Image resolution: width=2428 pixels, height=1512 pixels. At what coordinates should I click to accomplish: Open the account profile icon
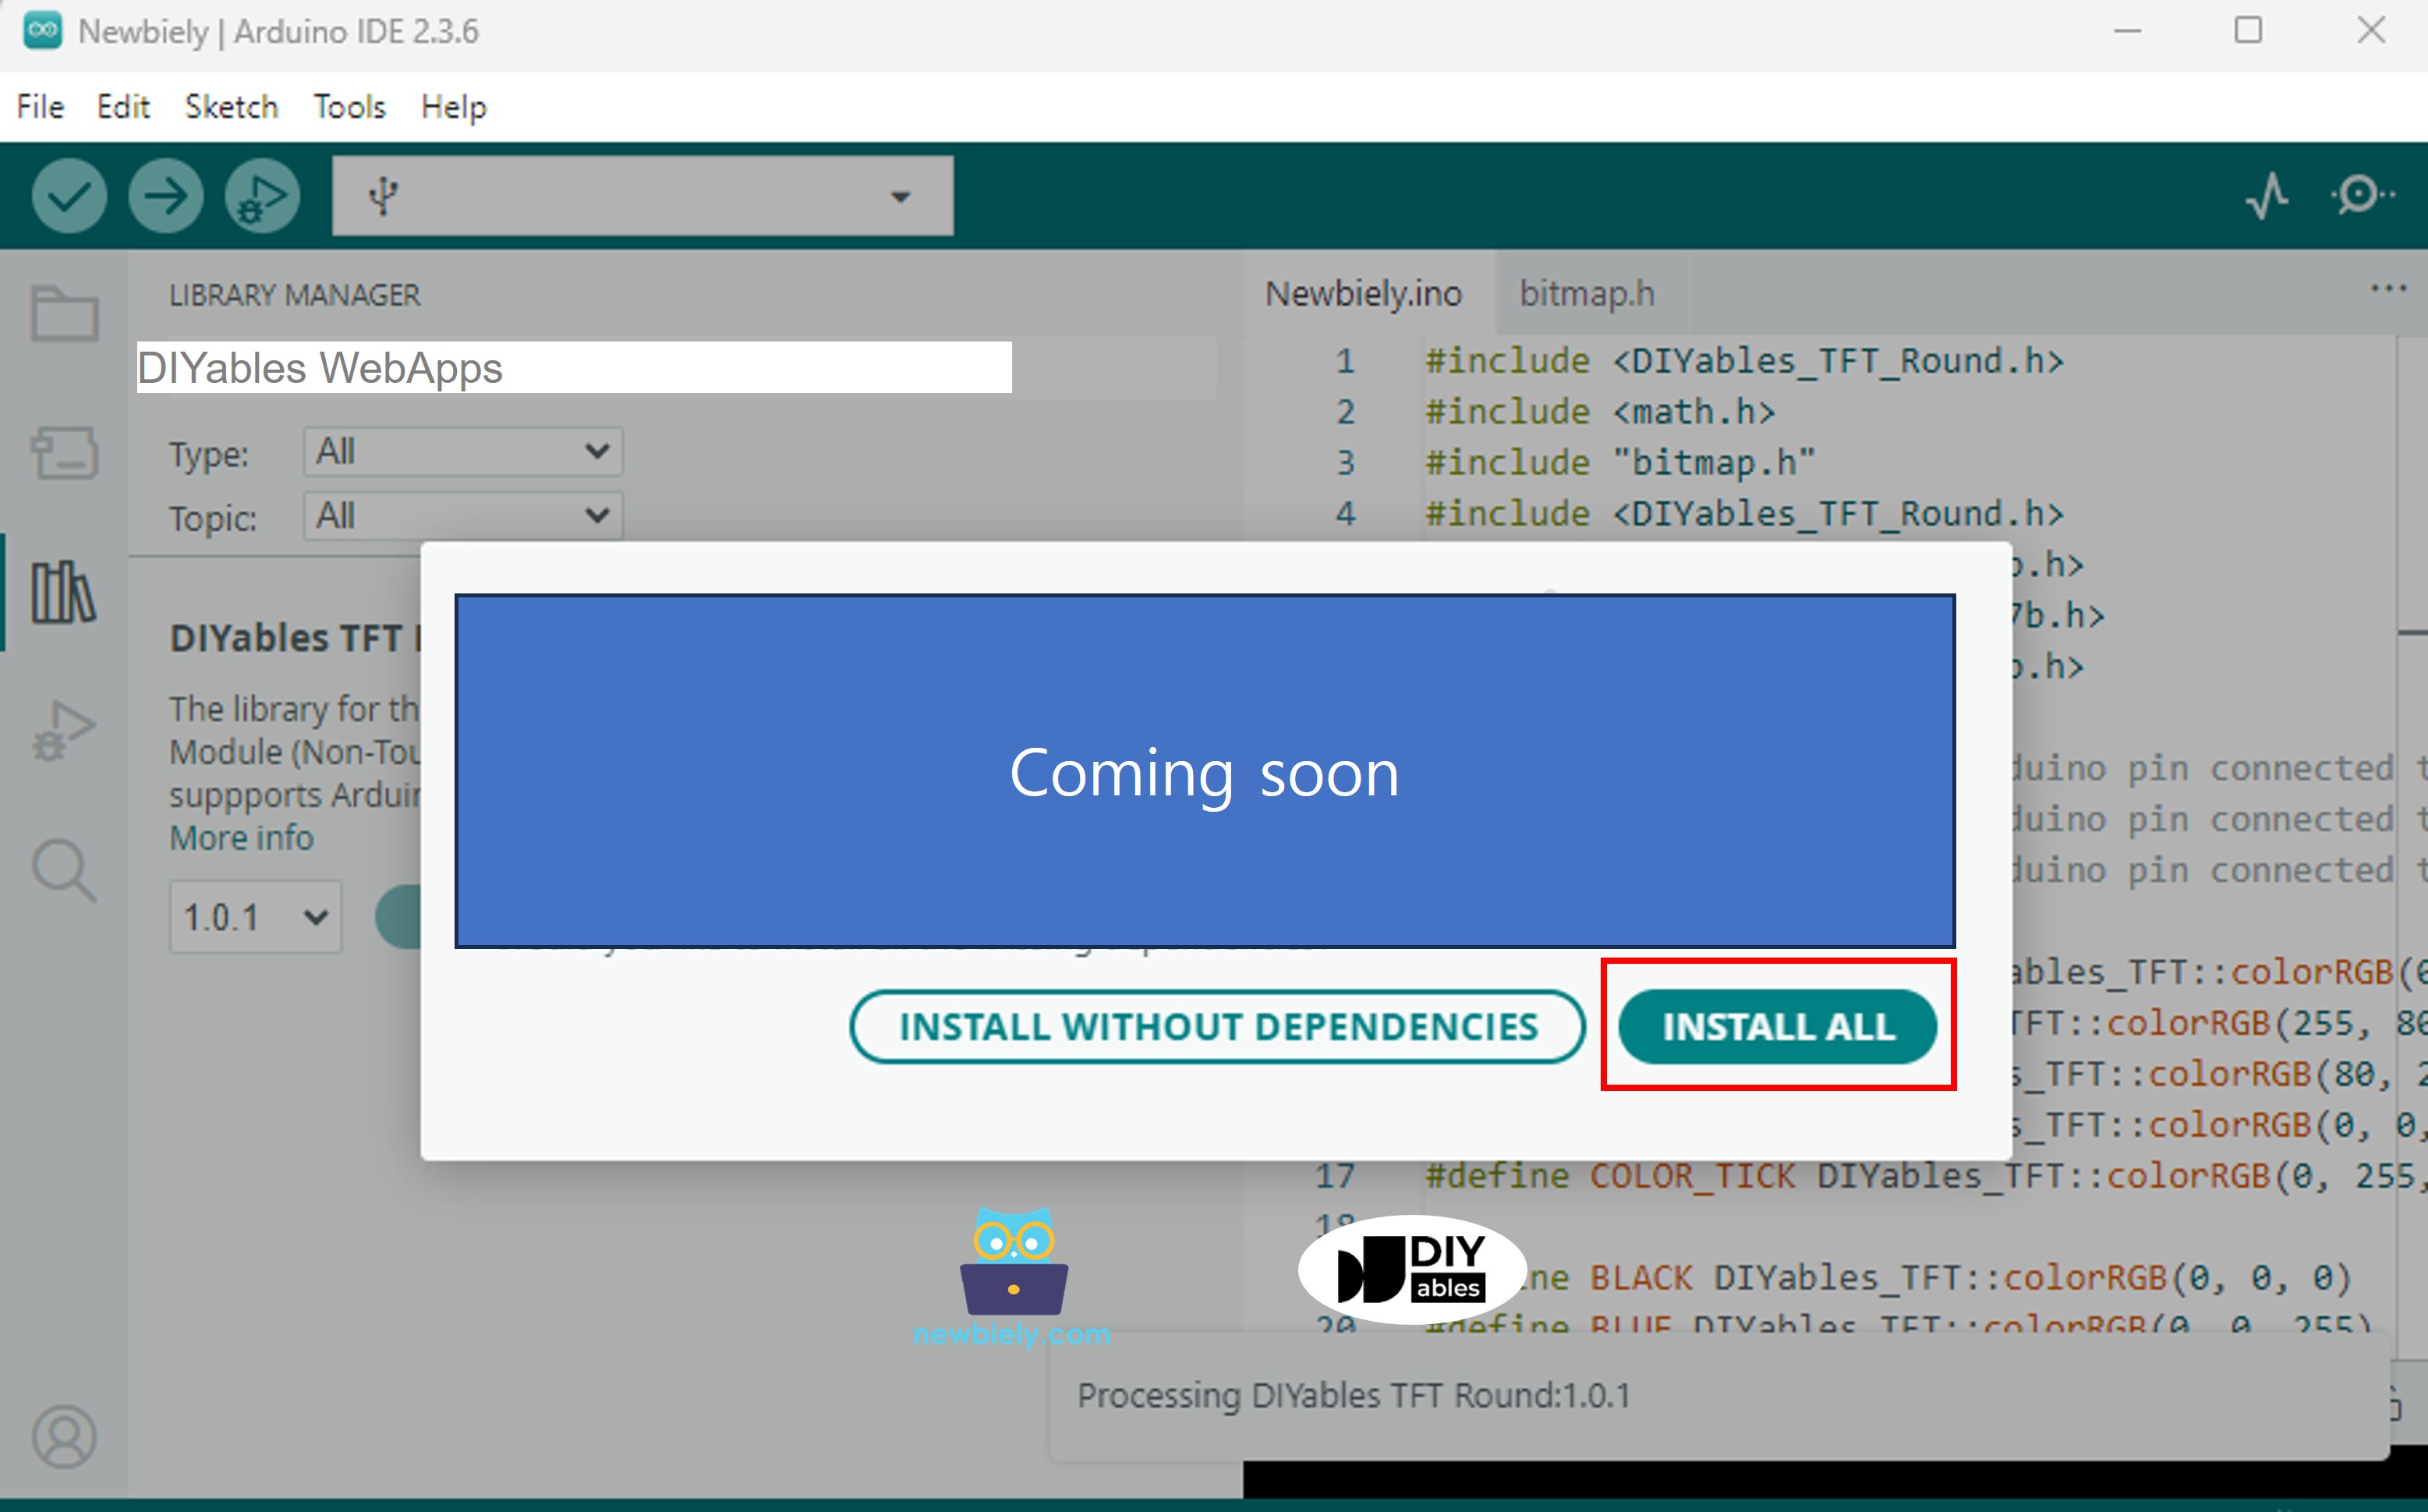[64, 1437]
